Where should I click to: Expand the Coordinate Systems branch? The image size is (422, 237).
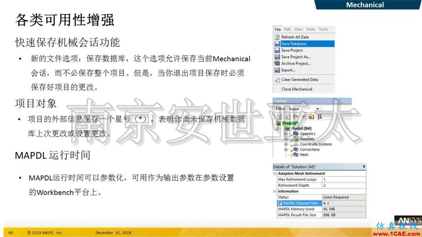point(286,144)
